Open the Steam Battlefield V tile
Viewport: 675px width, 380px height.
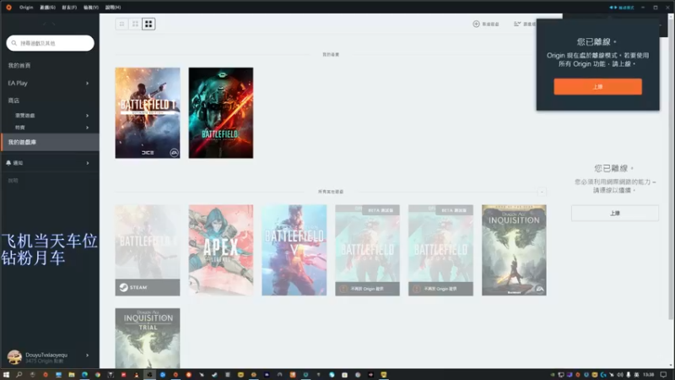pos(147,250)
